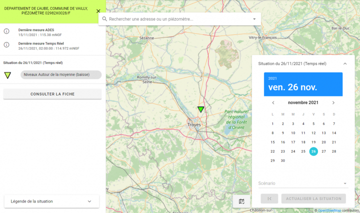Open the Scénario dropdown

(x=302, y=183)
